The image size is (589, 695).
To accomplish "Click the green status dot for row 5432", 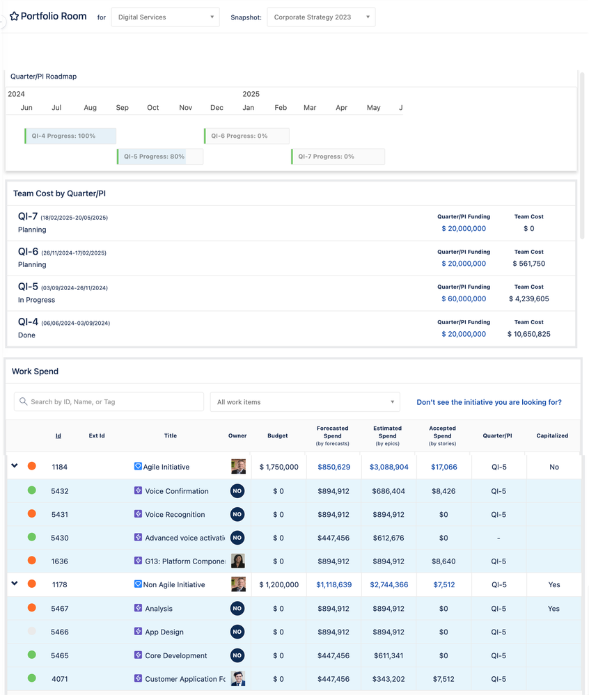I will point(32,491).
